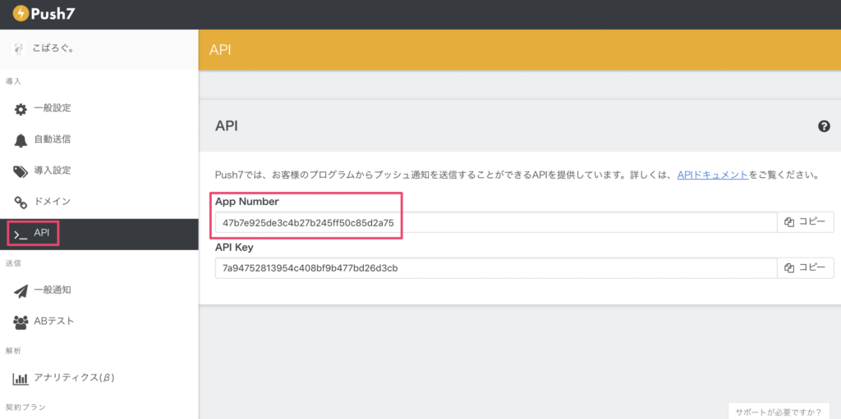Click the 'API Key' label
The height and width of the screenshot is (419, 841).
click(x=234, y=248)
